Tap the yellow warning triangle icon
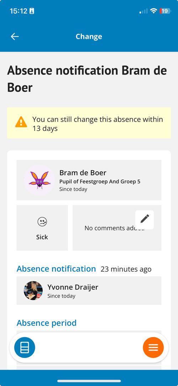Image resolution: width=178 pixels, height=386 pixels. 21,122
